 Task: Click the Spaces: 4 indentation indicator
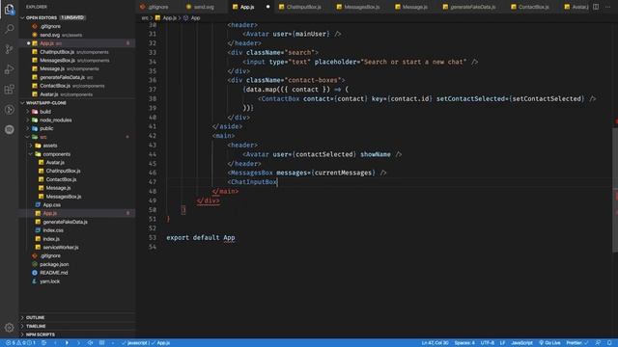[464, 343]
